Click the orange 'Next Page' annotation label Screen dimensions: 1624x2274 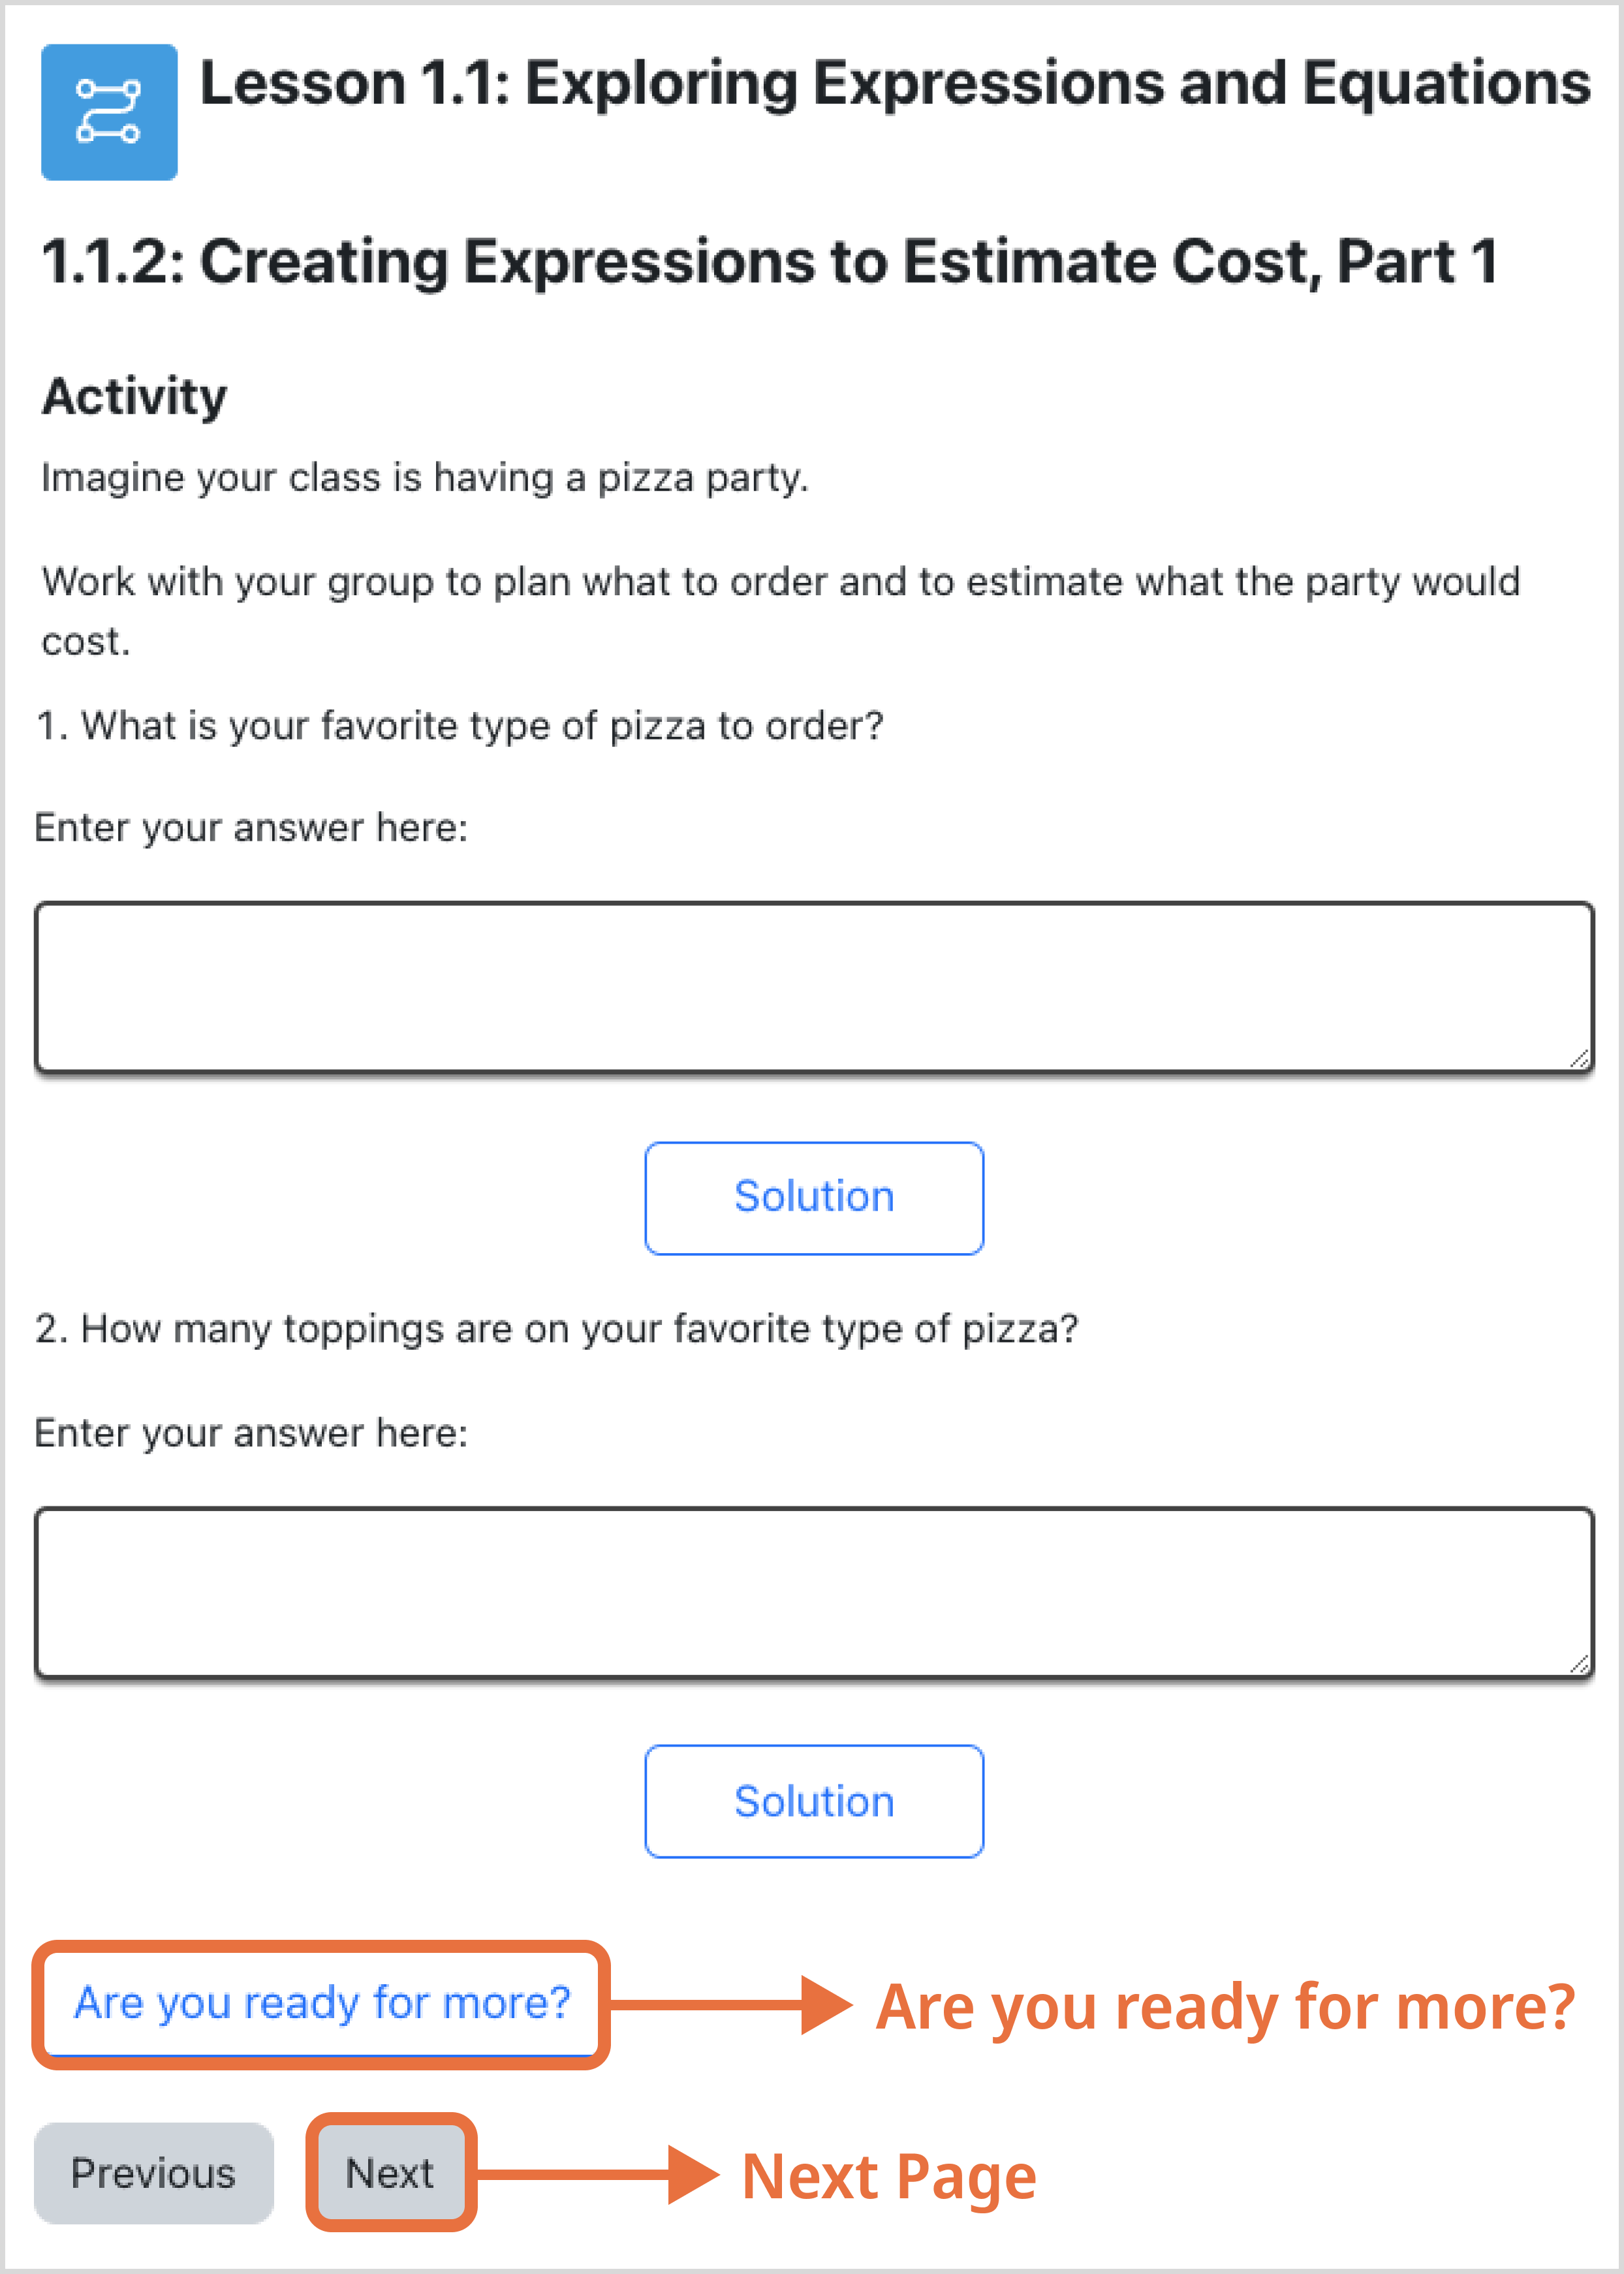click(889, 2177)
